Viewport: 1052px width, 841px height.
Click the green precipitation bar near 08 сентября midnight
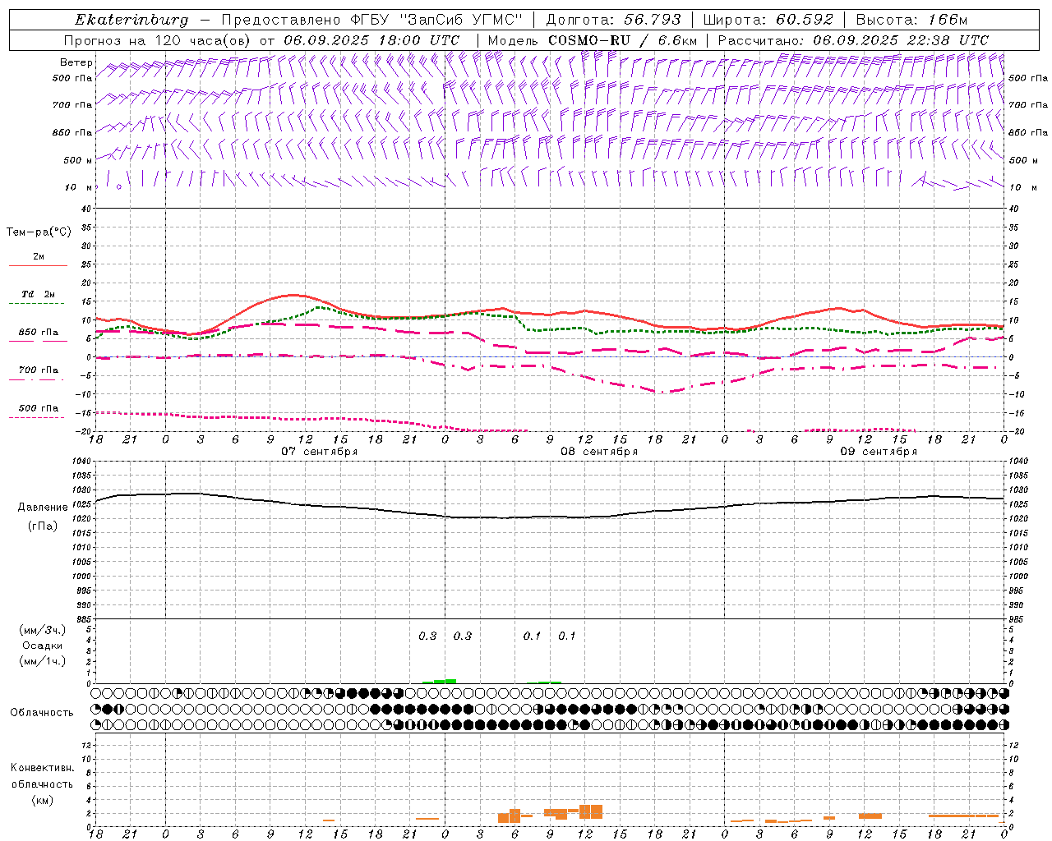click(x=439, y=681)
